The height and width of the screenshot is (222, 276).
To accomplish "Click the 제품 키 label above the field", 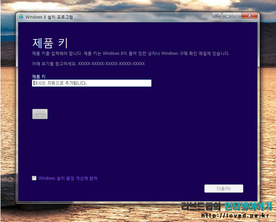I will click(39, 77).
